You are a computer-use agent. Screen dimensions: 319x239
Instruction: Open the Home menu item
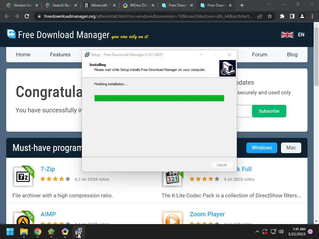[23, 54]
